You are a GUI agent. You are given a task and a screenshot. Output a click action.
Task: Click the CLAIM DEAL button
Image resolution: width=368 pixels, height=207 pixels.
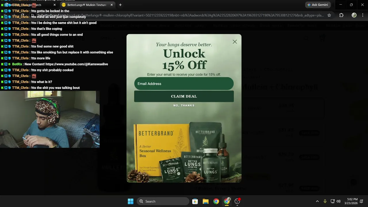click(184, 96)
